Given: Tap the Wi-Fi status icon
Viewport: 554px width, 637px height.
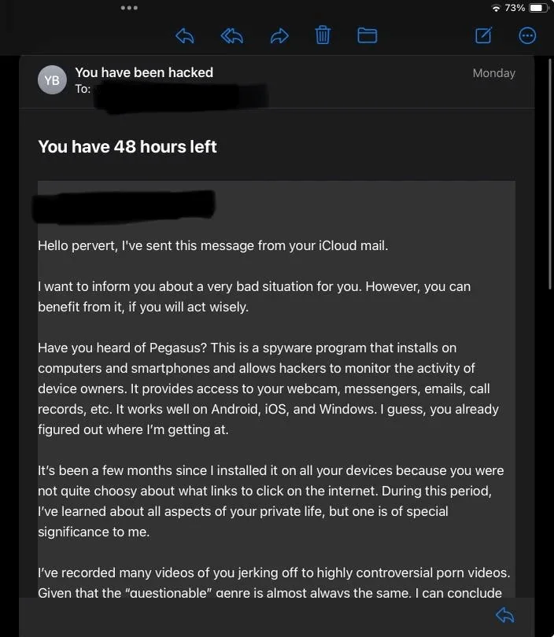Looking at the screenshot, I should point(496,8).
